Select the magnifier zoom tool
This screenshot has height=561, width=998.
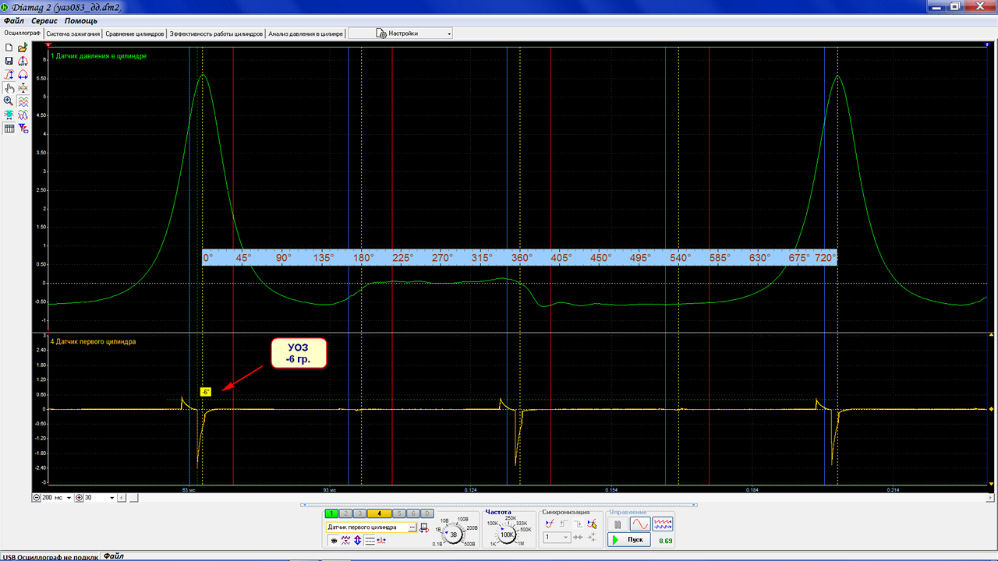point(9,101)
